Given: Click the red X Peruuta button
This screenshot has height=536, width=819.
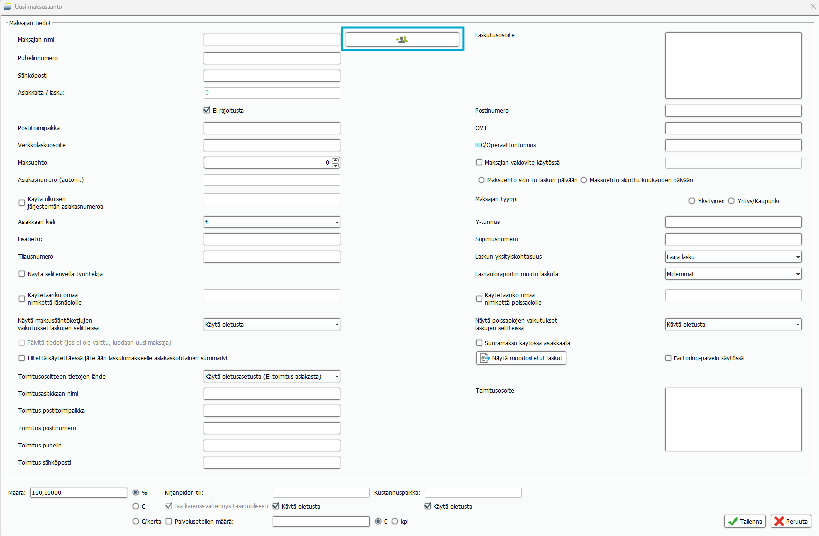Looking at the screenshot, I should [791, 521].
